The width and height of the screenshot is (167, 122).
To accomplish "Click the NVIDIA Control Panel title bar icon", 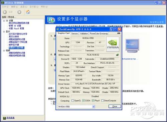I will pyautogui.click(x=3, y=3).
